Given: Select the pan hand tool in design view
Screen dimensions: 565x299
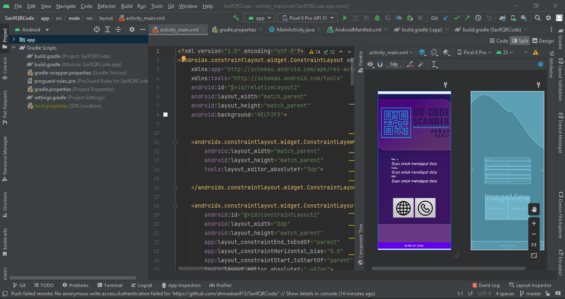Looking at the screenshot, I should [x=534, y=209].
